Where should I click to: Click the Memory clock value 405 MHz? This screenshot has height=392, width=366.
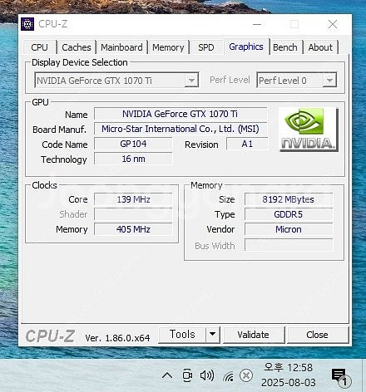tap(133, 229)
